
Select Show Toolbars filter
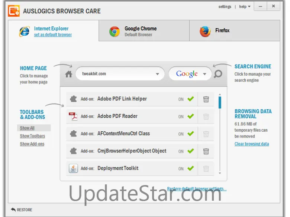point(33,136)
